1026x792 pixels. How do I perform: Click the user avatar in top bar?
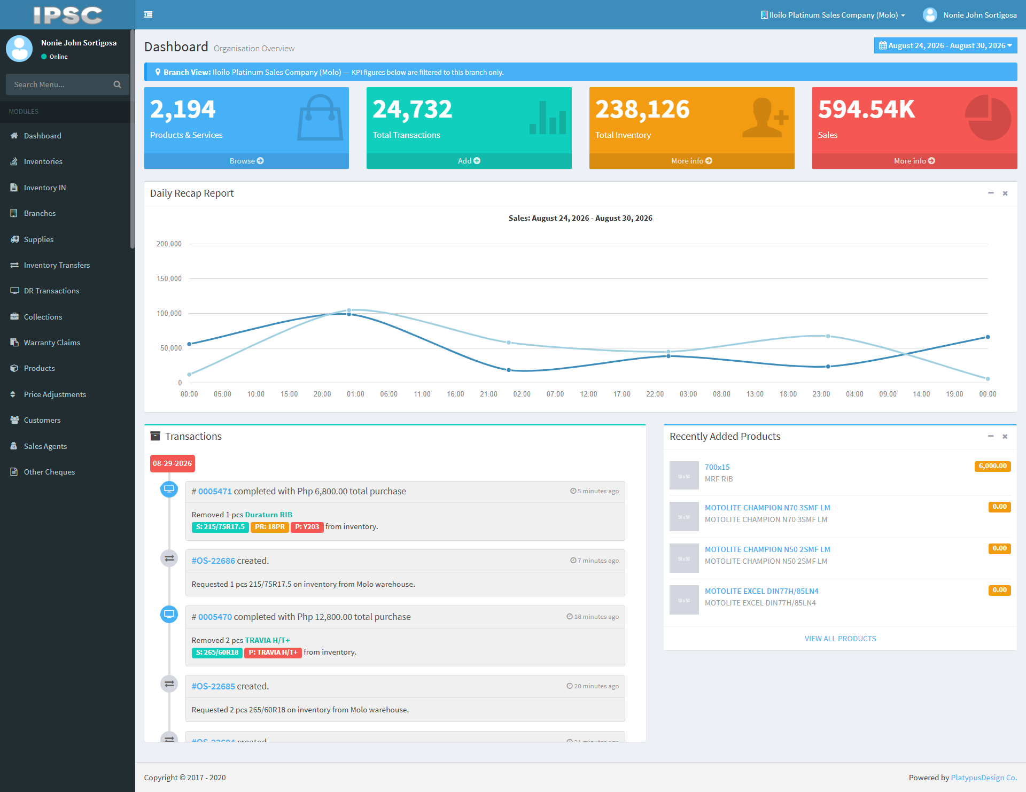pos(930,15)
